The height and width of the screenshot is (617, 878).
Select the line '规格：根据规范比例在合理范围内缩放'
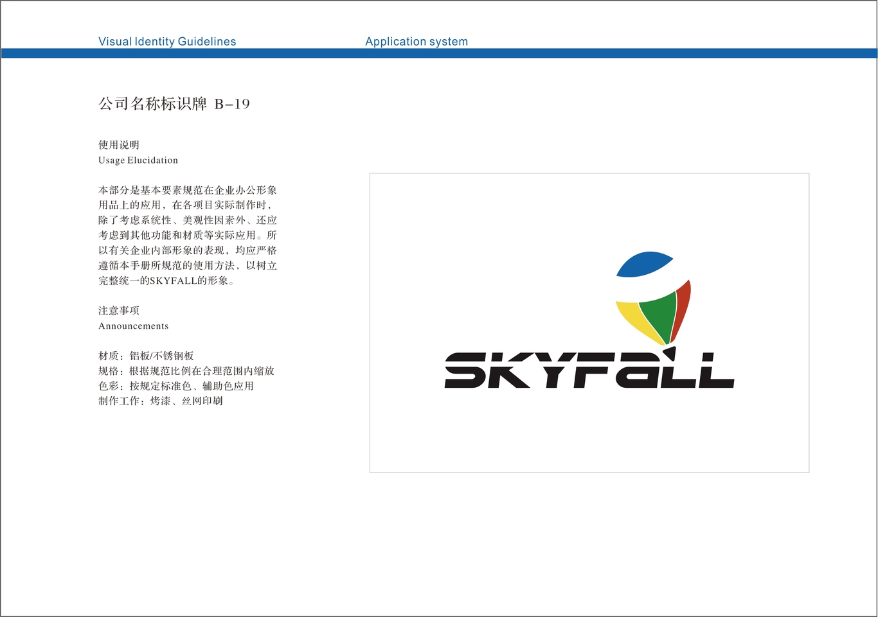(186, 371)
